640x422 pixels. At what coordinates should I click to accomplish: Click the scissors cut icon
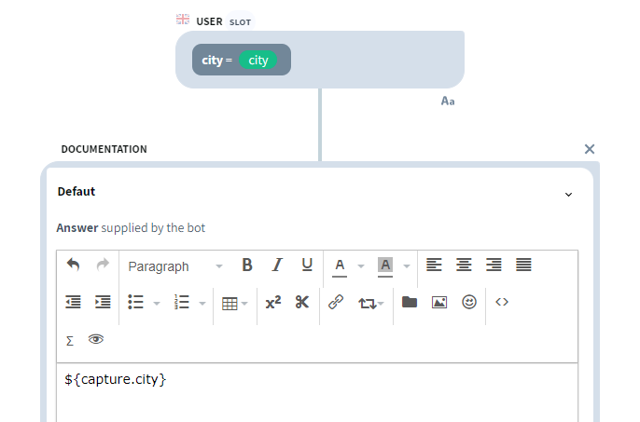click(x=301, y=302)
